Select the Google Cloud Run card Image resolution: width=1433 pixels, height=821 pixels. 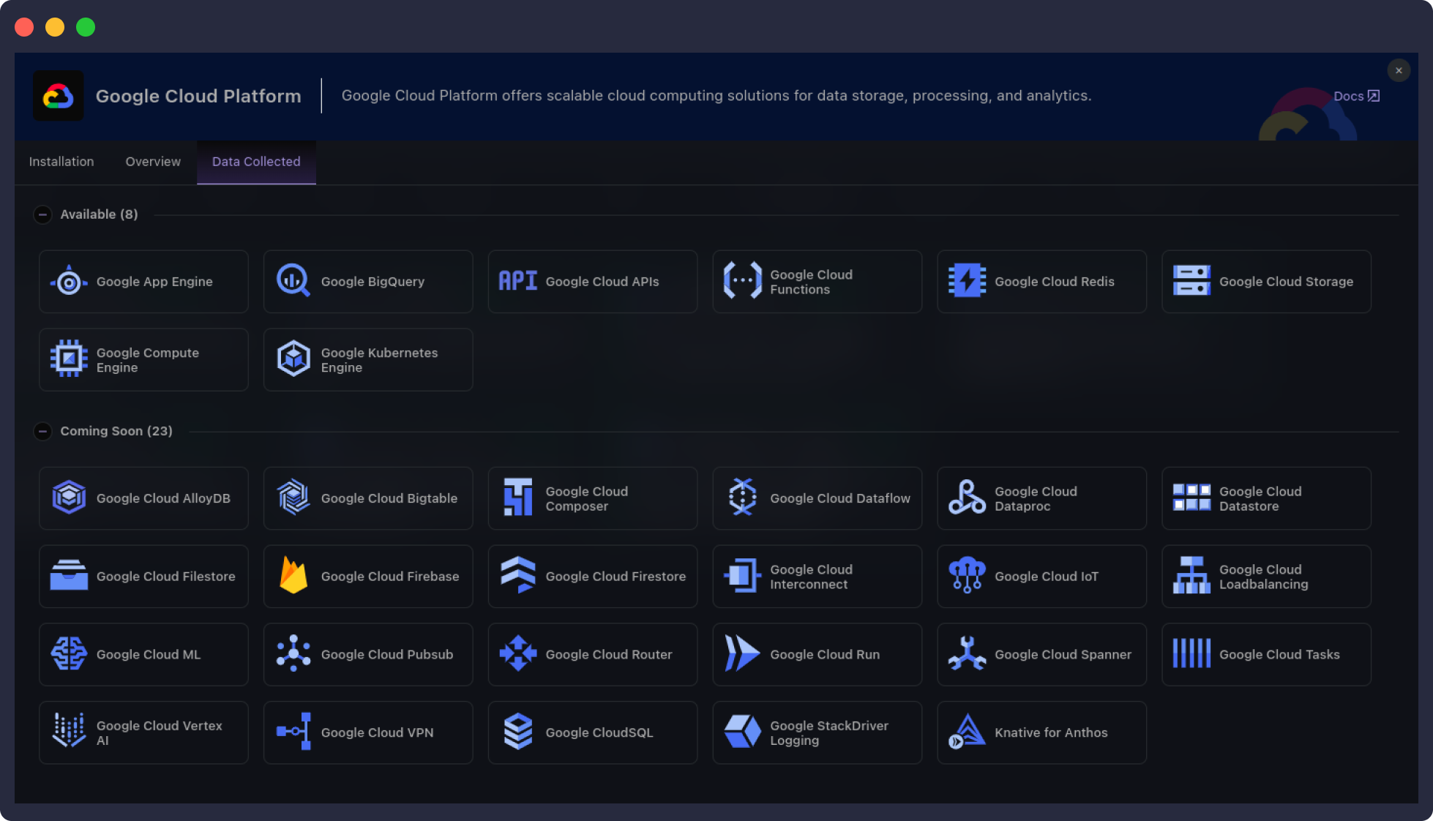point(817,653)
